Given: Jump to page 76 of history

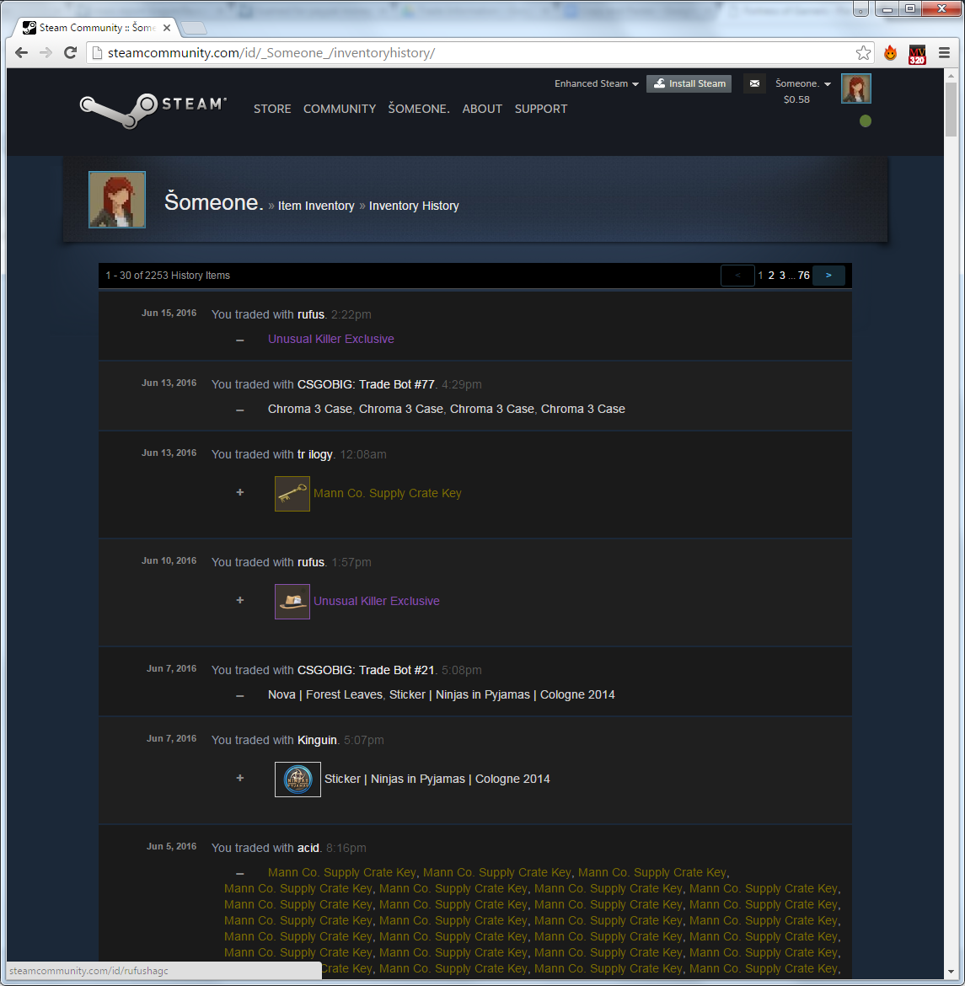Looking at the screenshot, I should click(804, 276).
